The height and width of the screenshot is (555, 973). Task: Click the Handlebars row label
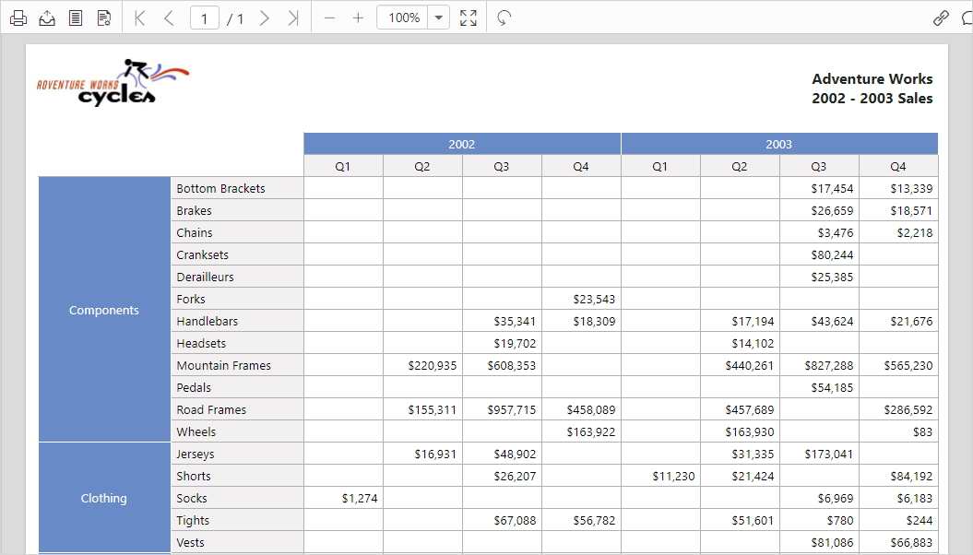[x=207, y=321]
